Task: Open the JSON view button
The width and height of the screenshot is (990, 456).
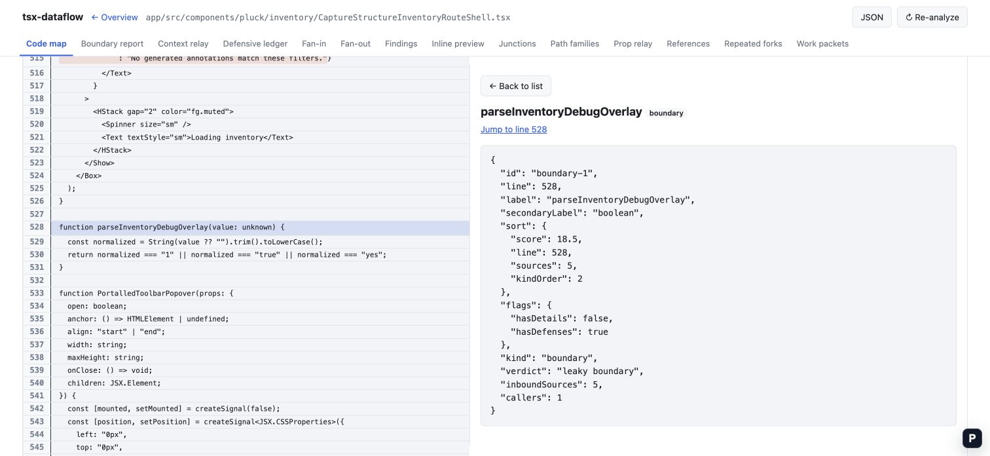Action: [871, 17]
